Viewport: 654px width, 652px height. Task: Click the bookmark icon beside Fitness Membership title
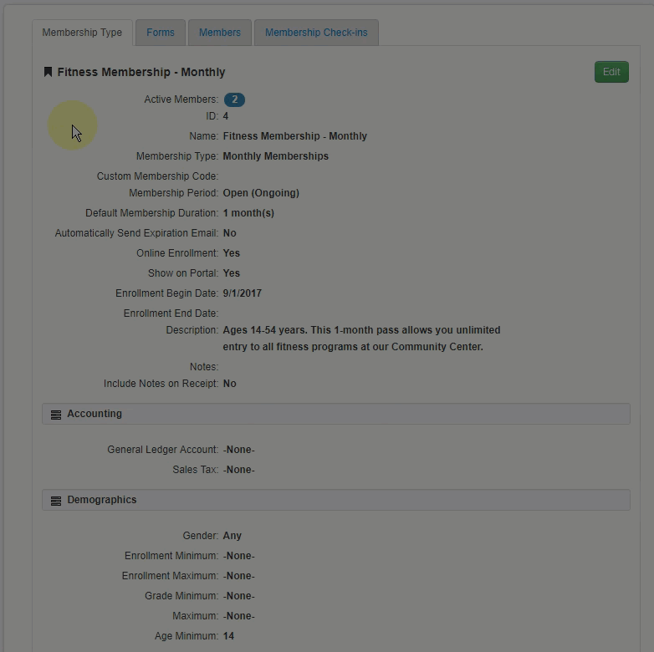pos(48,73)
